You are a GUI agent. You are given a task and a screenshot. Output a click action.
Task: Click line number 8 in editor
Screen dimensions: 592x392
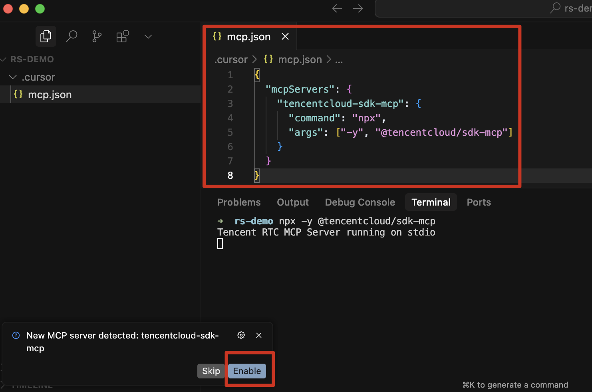(x=230, y=176)
